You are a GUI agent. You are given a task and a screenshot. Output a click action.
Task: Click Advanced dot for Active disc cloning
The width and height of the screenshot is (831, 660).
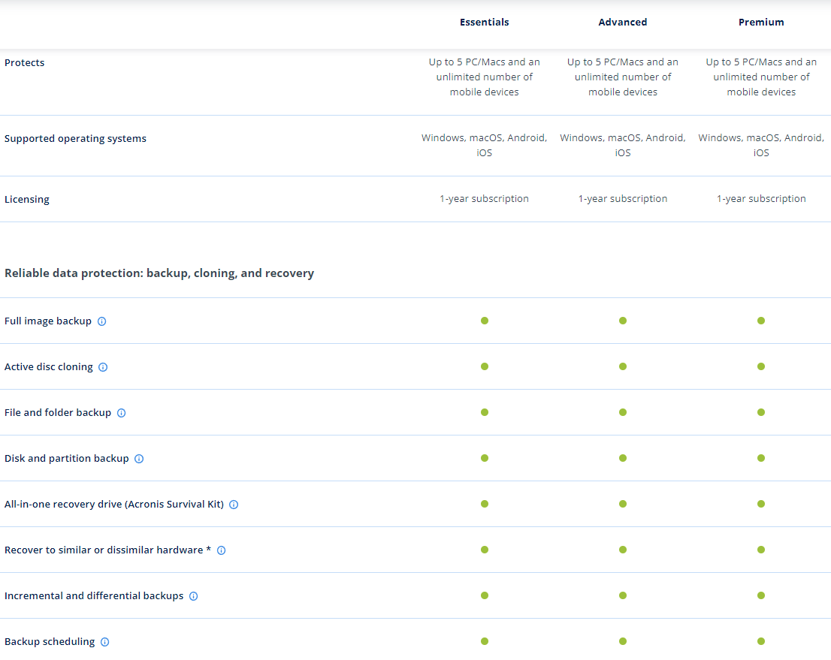pos(623,366)
